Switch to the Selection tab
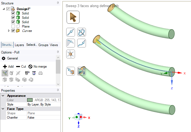 [x=32, y=45]
